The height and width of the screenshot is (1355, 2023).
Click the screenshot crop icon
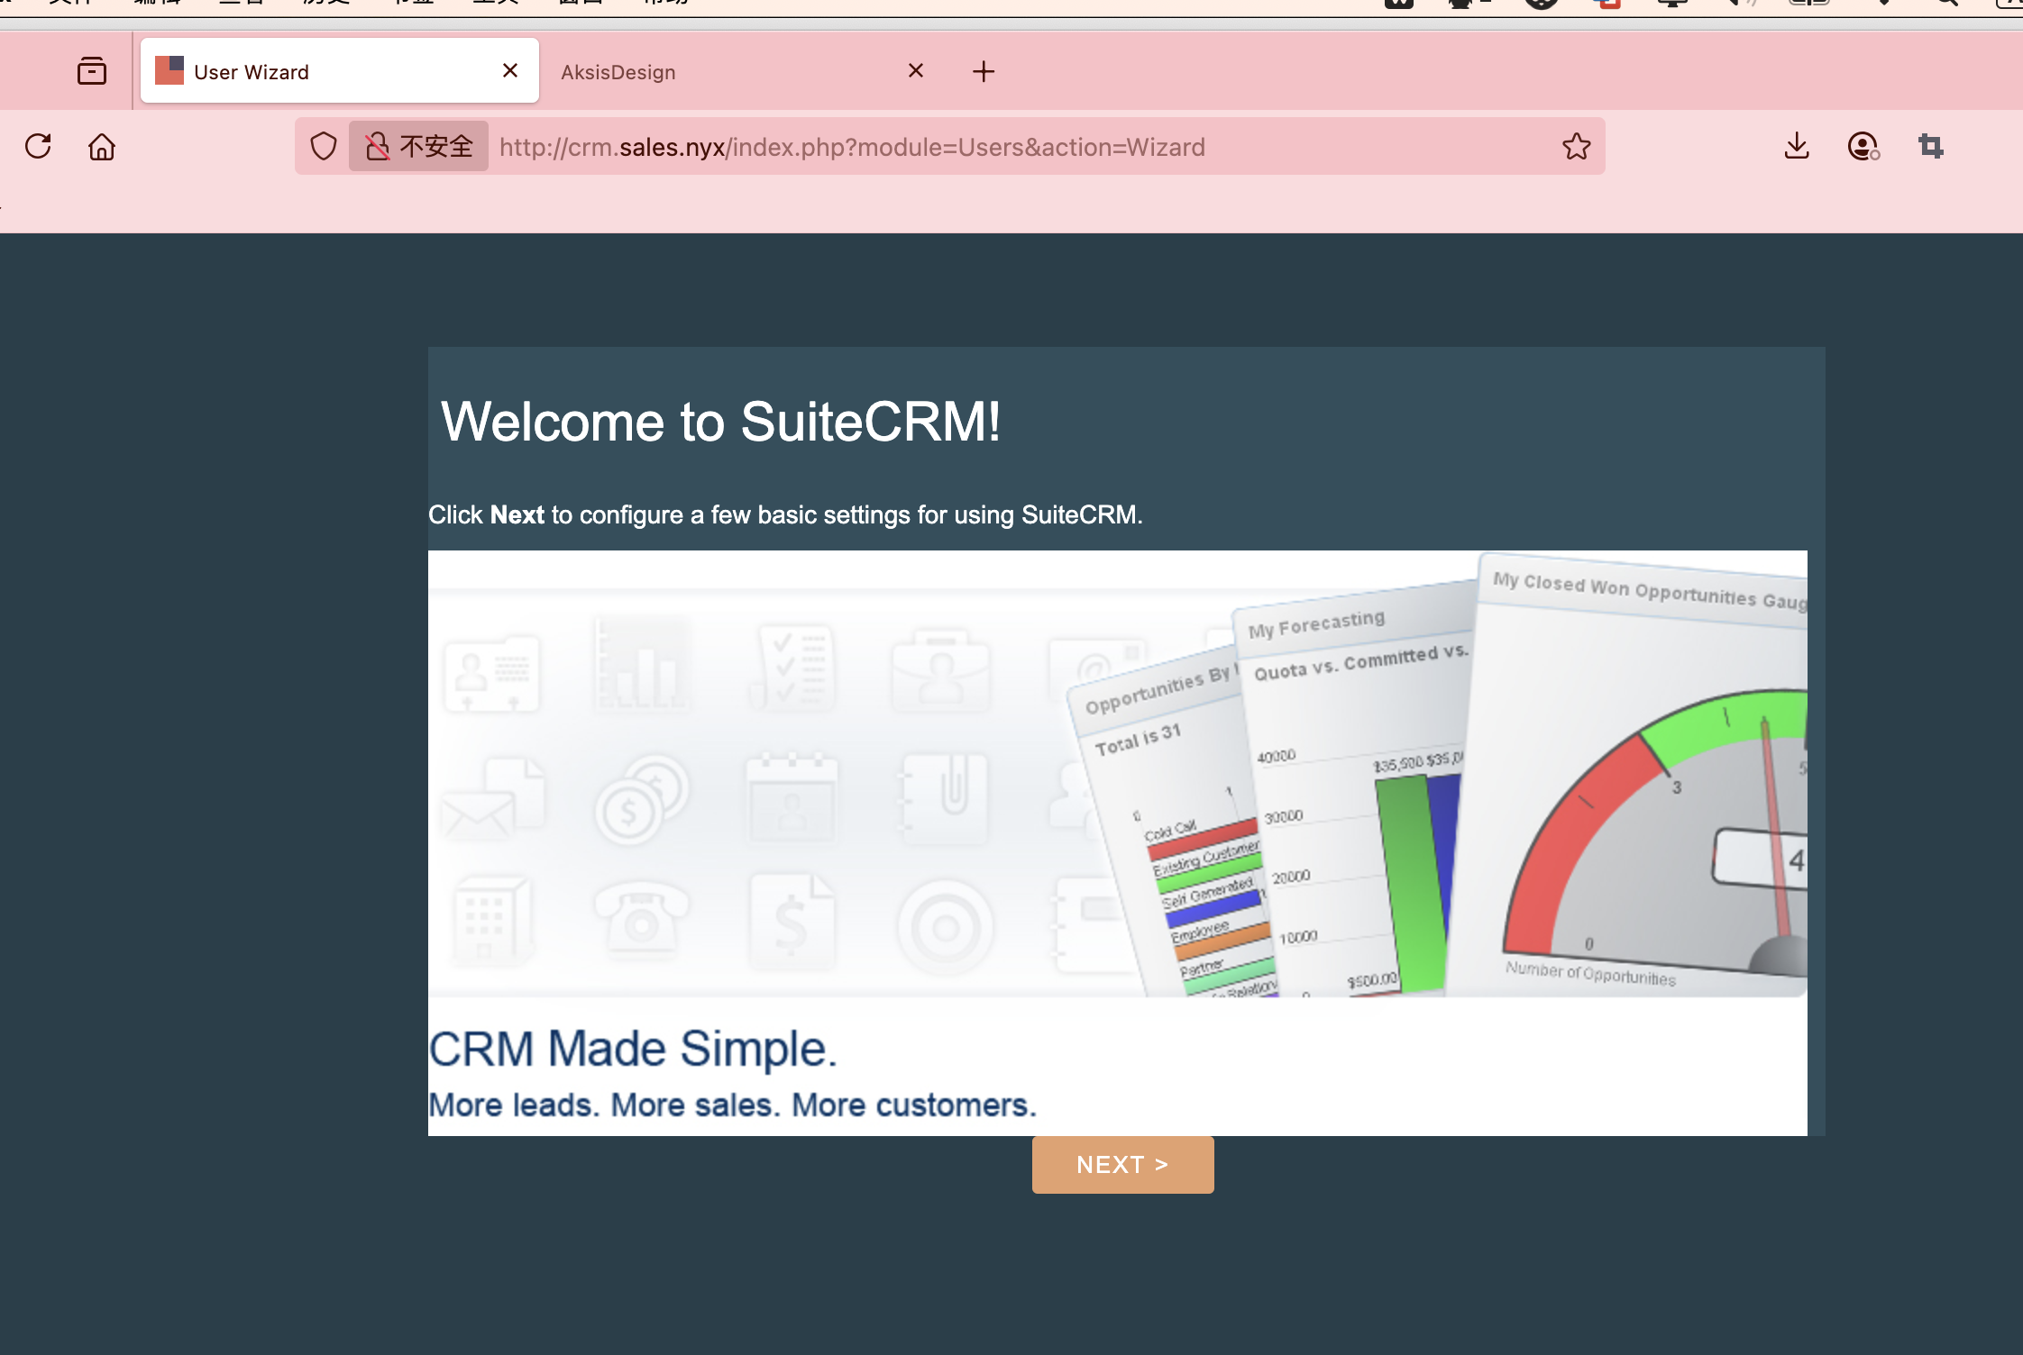(x=1930, y=146)
